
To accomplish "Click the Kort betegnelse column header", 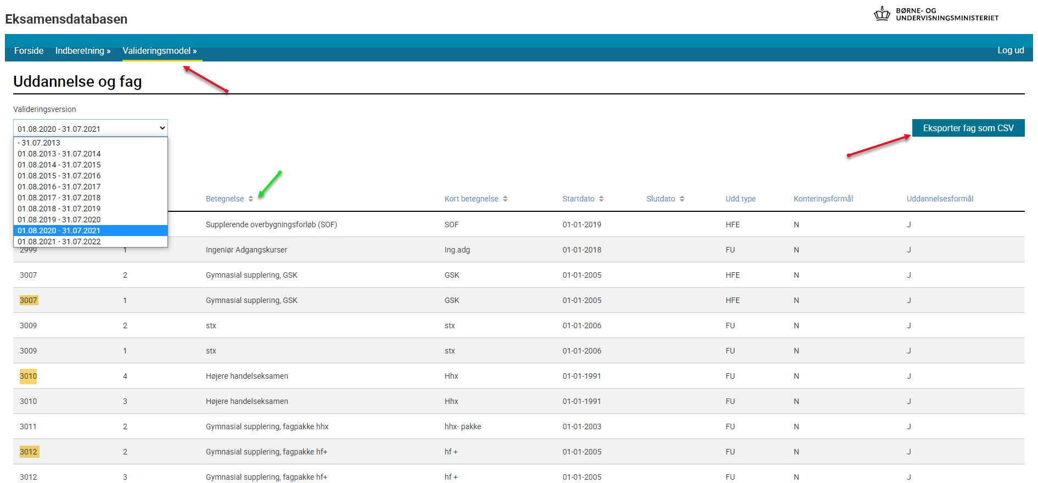I will [x=472, y=199].
